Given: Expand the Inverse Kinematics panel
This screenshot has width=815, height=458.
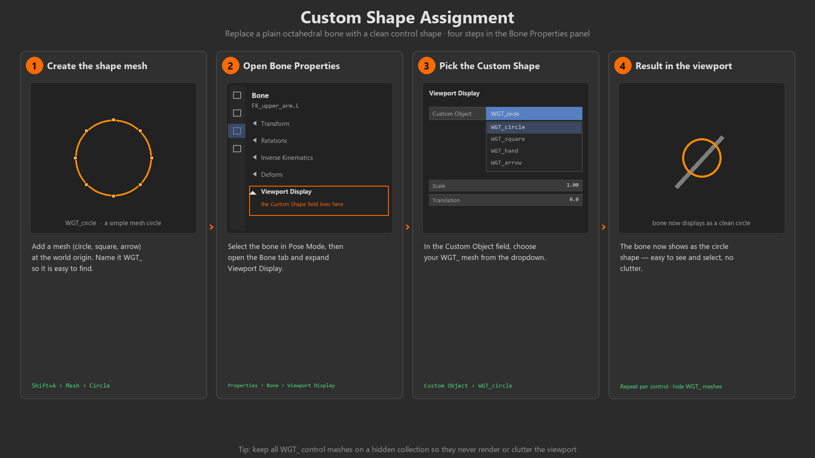Looking at the screenshot, I should (255, 157).
